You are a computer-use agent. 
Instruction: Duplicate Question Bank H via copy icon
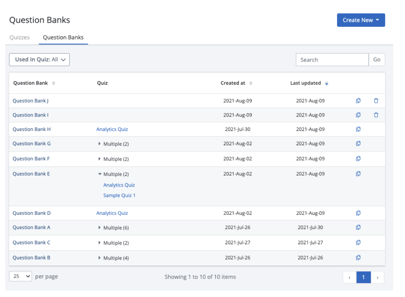coord(358,129)
